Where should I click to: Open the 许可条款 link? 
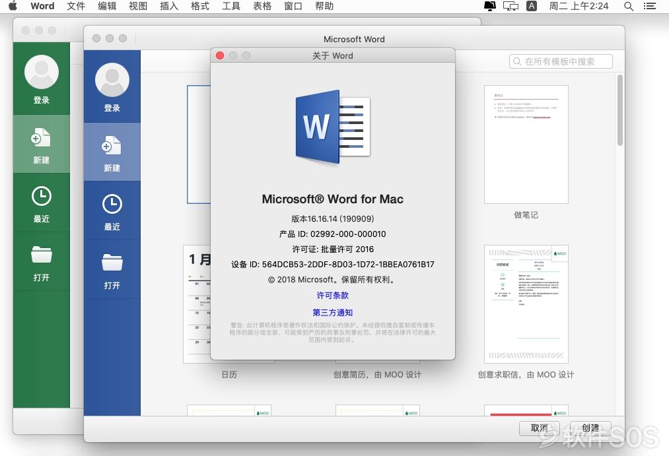[x=333, y=296]
